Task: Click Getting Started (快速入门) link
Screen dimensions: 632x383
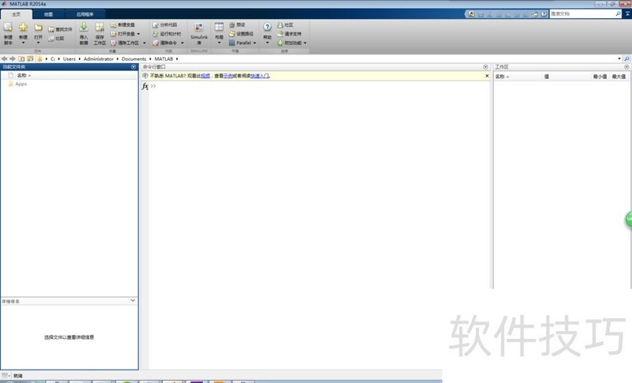Action: (x=260, y=76)
